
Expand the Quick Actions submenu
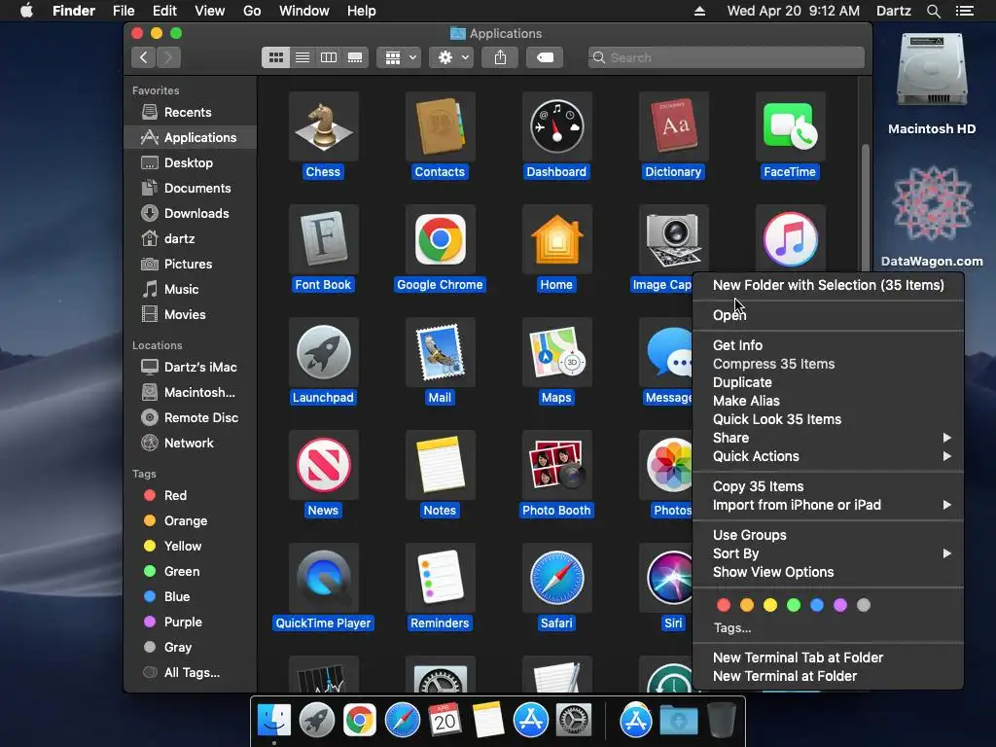829,456
